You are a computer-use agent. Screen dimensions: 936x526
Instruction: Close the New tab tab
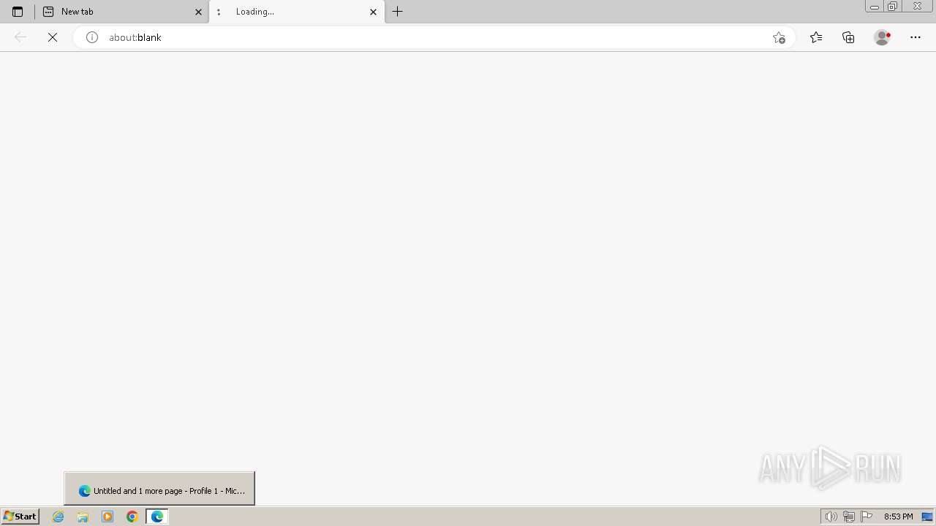click(x=198, y=12)
